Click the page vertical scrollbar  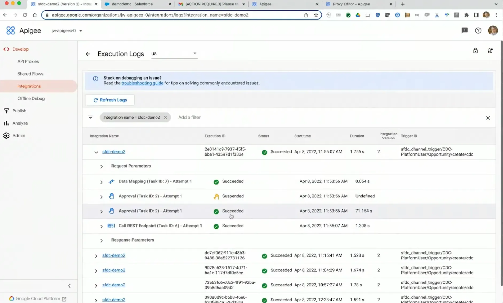(x=501, y=163)
